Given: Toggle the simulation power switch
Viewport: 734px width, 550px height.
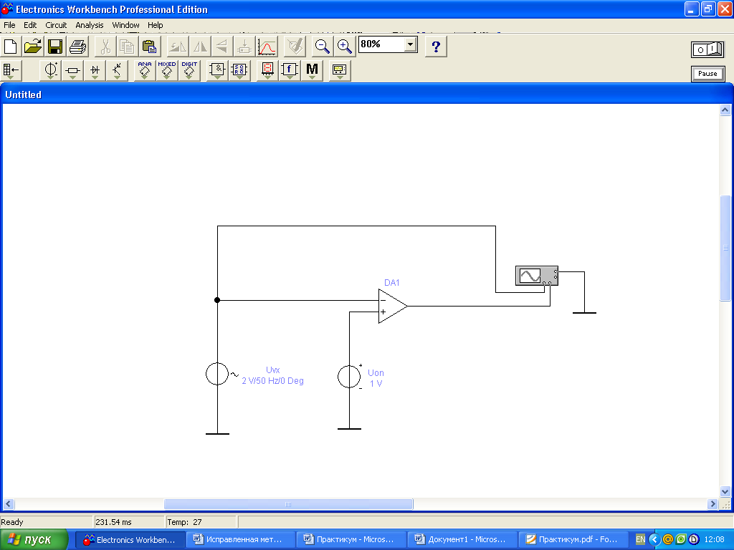Looking at the screenshot, I should pyautogui.click(x=707, y=49).
